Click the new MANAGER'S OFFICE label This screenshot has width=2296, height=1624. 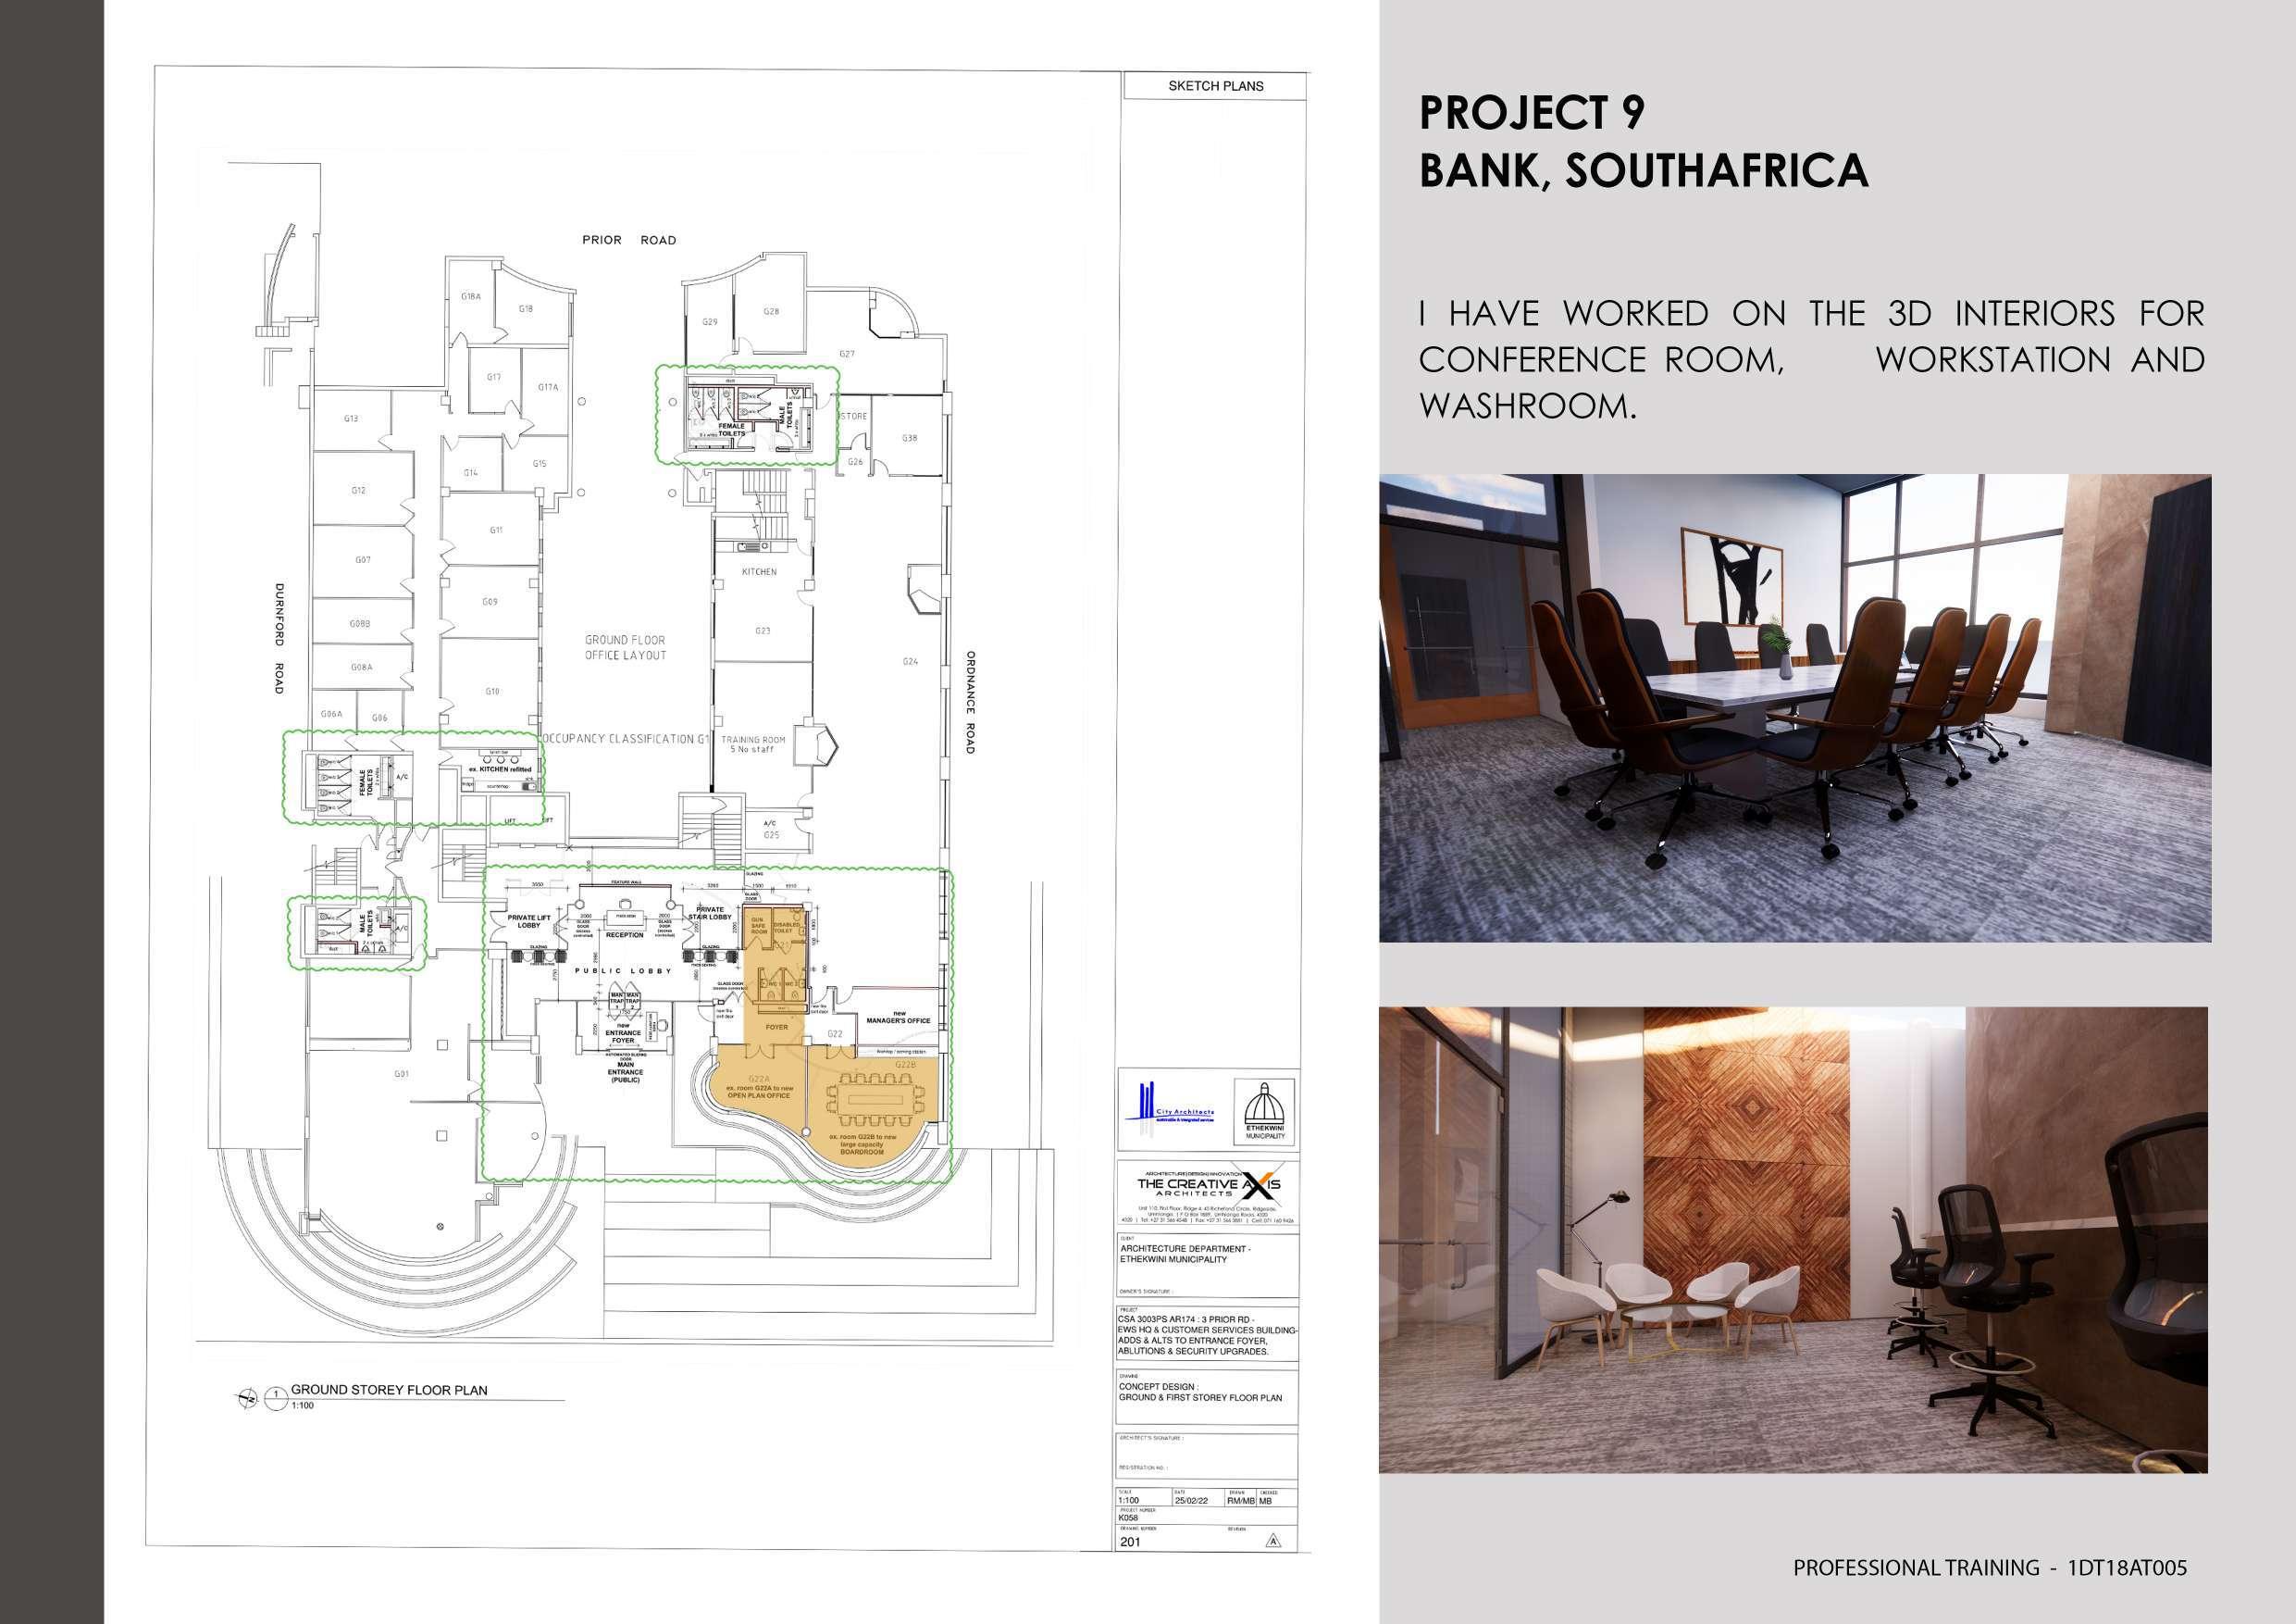point(897,1018)
